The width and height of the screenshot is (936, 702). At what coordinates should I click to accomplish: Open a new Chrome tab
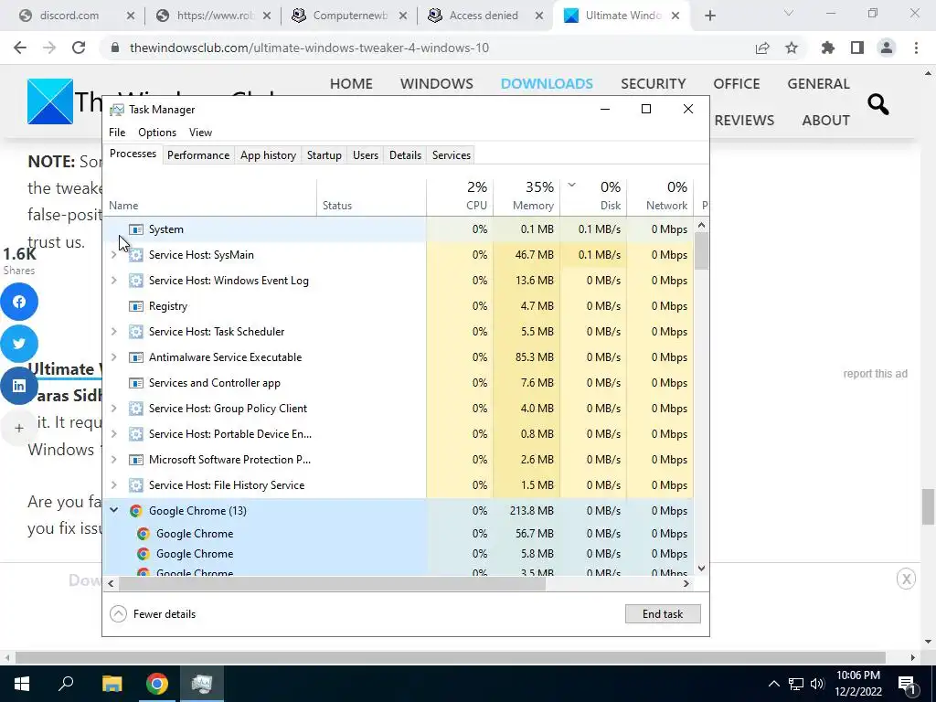[x=709, y=16]
